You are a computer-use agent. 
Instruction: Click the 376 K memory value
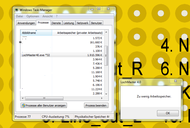pos(99,47)
